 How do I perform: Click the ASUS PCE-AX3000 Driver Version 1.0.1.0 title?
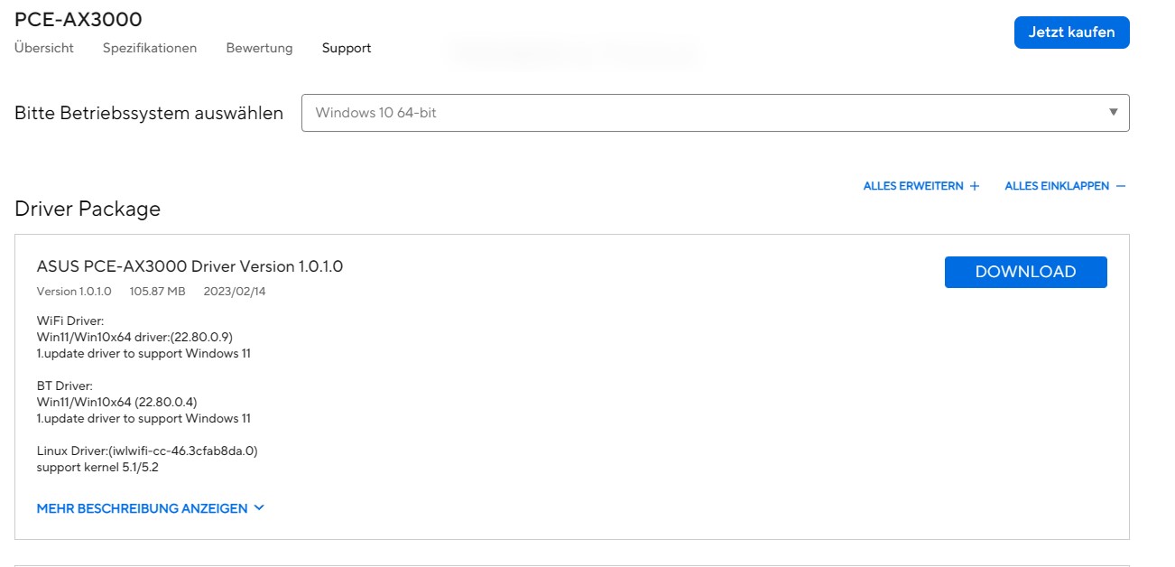tap(190, 266)
